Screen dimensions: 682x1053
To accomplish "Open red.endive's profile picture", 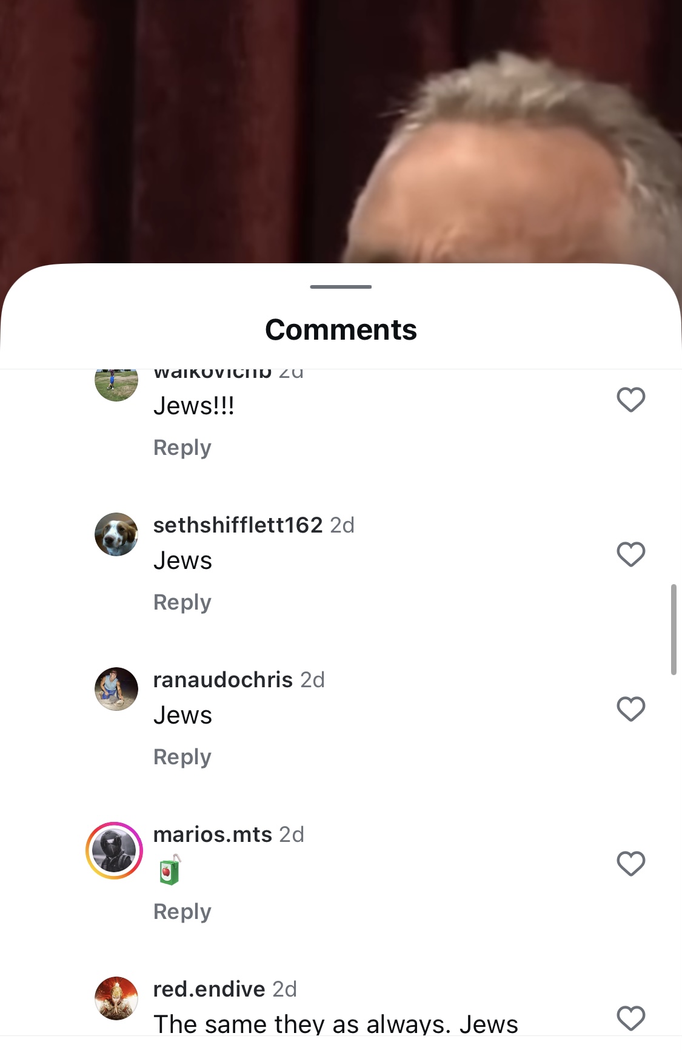I will tap(116, 998).
